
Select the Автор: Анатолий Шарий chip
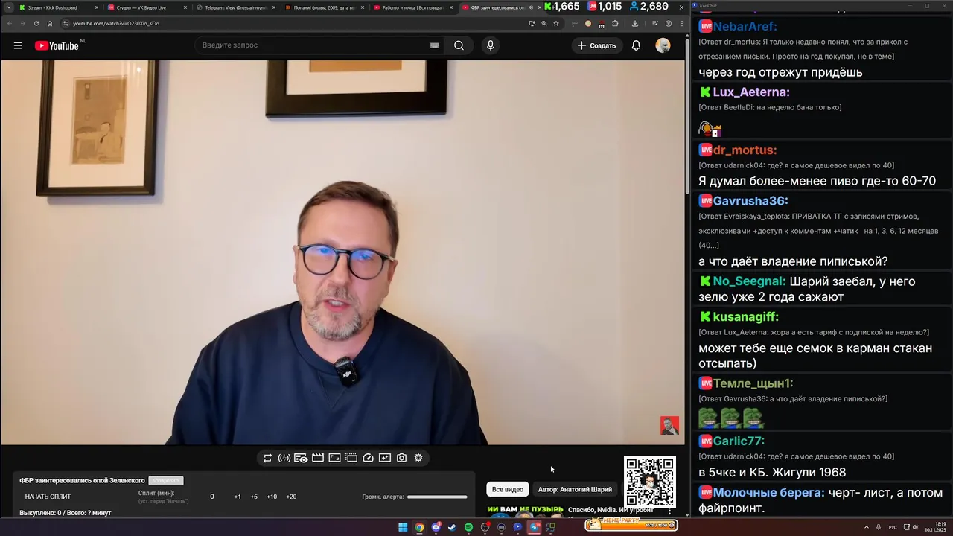point(575,489)
